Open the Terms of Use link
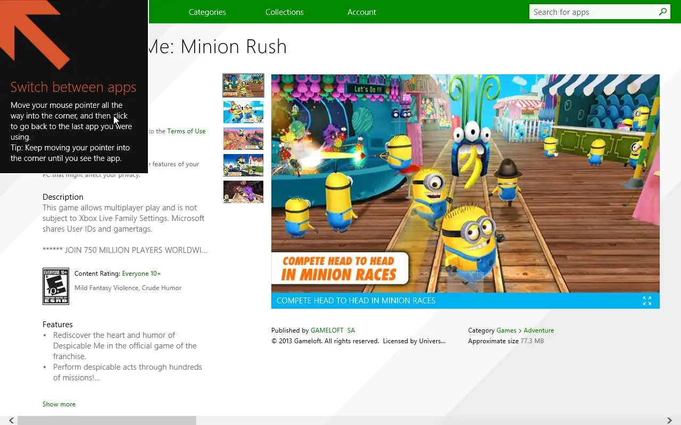 click(186, 131)
